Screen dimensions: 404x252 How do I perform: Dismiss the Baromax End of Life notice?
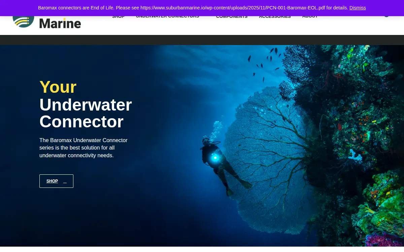click(x=358, y=8)
